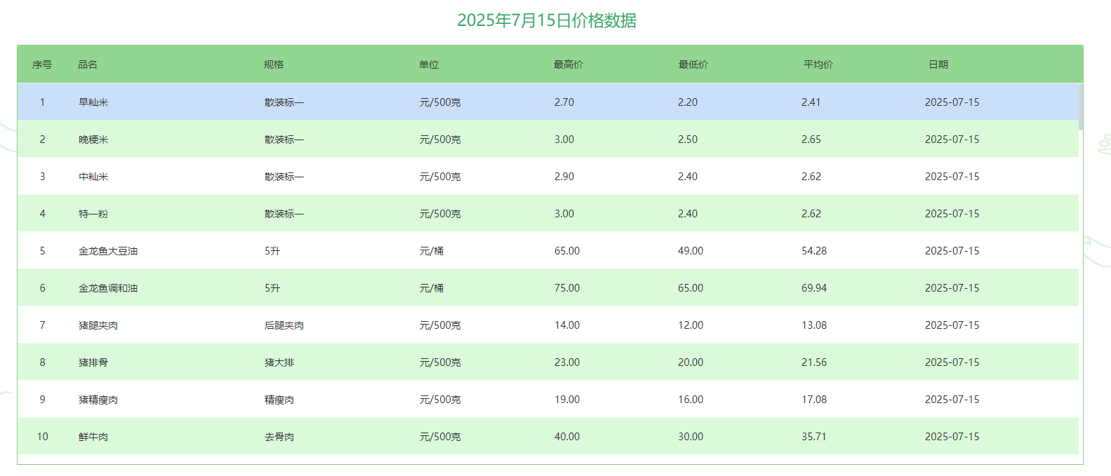Click the highest price 65.00 for 金龙鱼大豆油
The width and height of the screenshot is (1111, 476).
click(x=567, y=251)
